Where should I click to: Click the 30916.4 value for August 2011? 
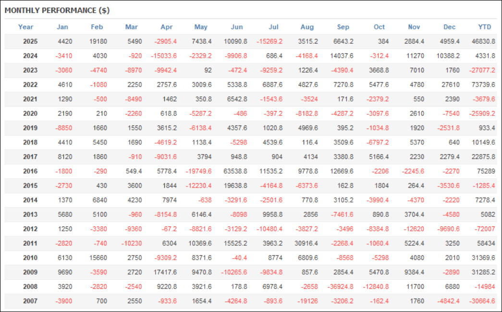[x=306, y=243]
